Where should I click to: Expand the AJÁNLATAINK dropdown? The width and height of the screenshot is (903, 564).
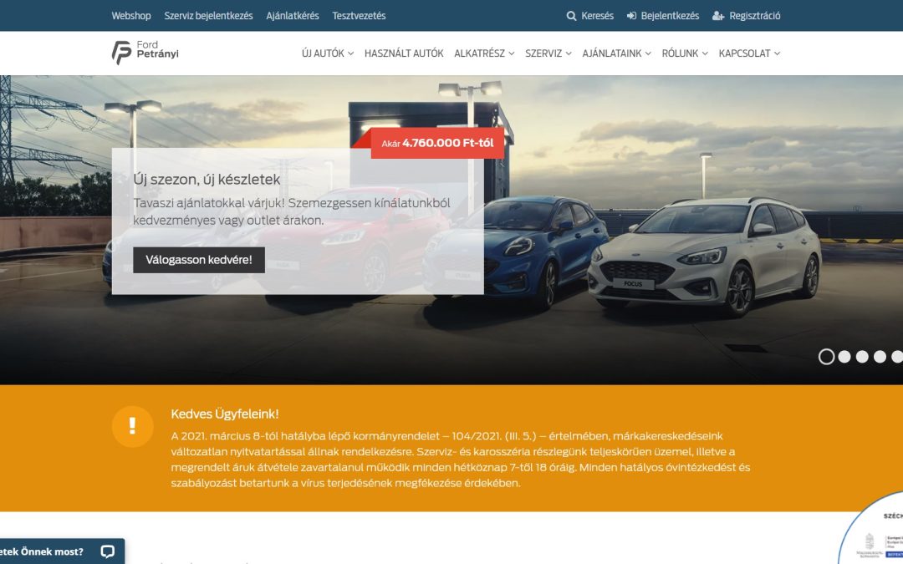617,53
